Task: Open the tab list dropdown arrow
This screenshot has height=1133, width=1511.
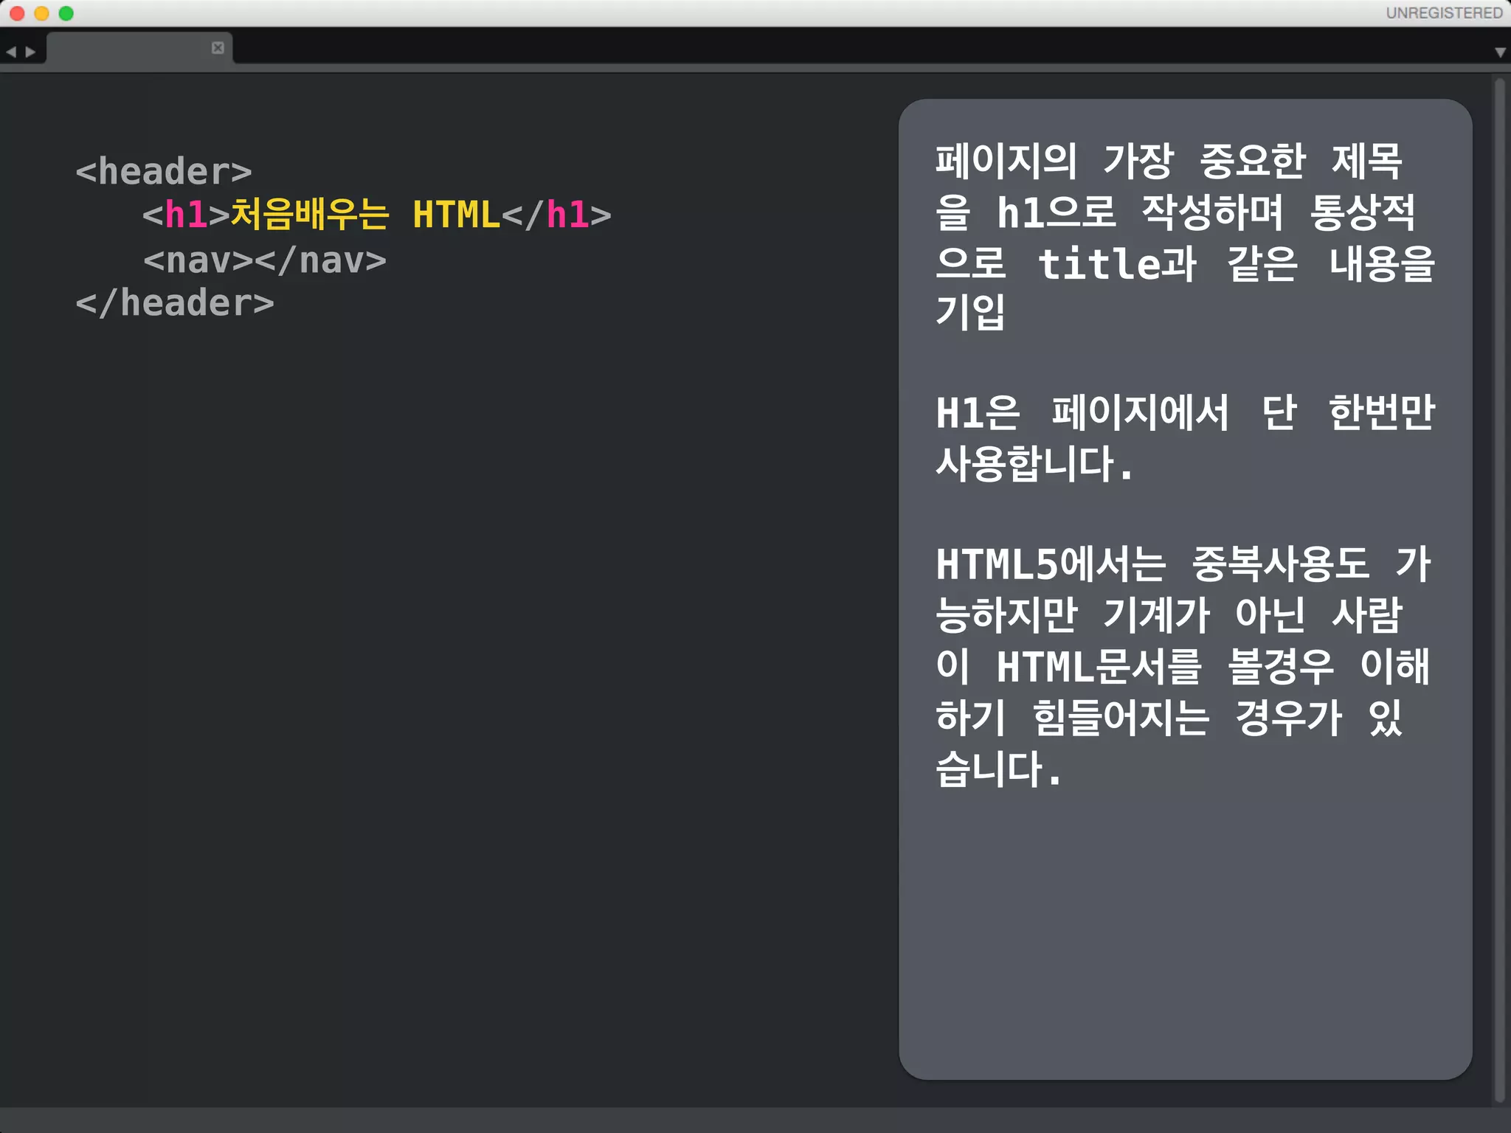Action: pyautogui.click(x=1500, y=52)
